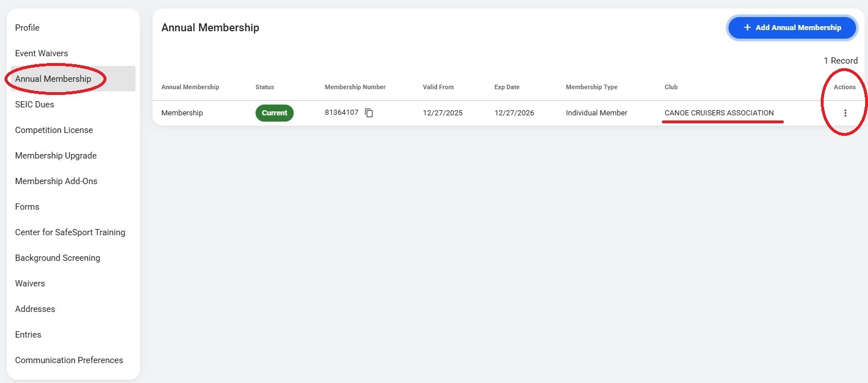Open the Forms page
Screen dimensions: 868x383
[x=27, y=207]
